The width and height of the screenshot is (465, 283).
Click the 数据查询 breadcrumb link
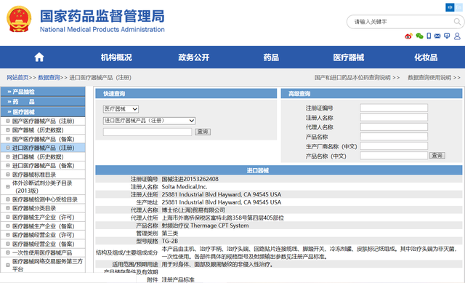pyautogui.click(x=49, y=78)
